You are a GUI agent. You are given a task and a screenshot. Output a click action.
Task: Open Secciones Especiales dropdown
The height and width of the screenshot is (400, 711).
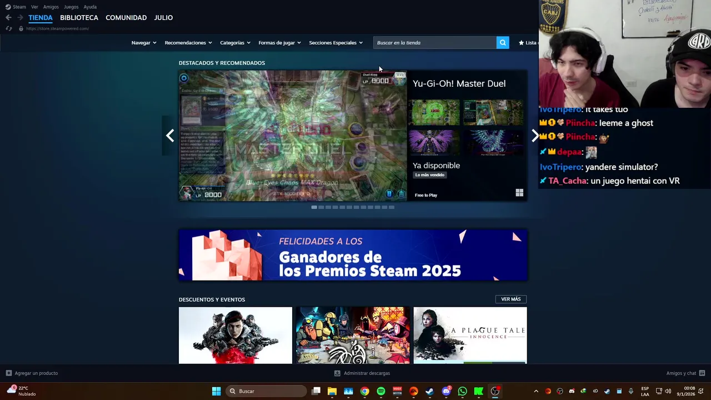(x=336, y=43)
